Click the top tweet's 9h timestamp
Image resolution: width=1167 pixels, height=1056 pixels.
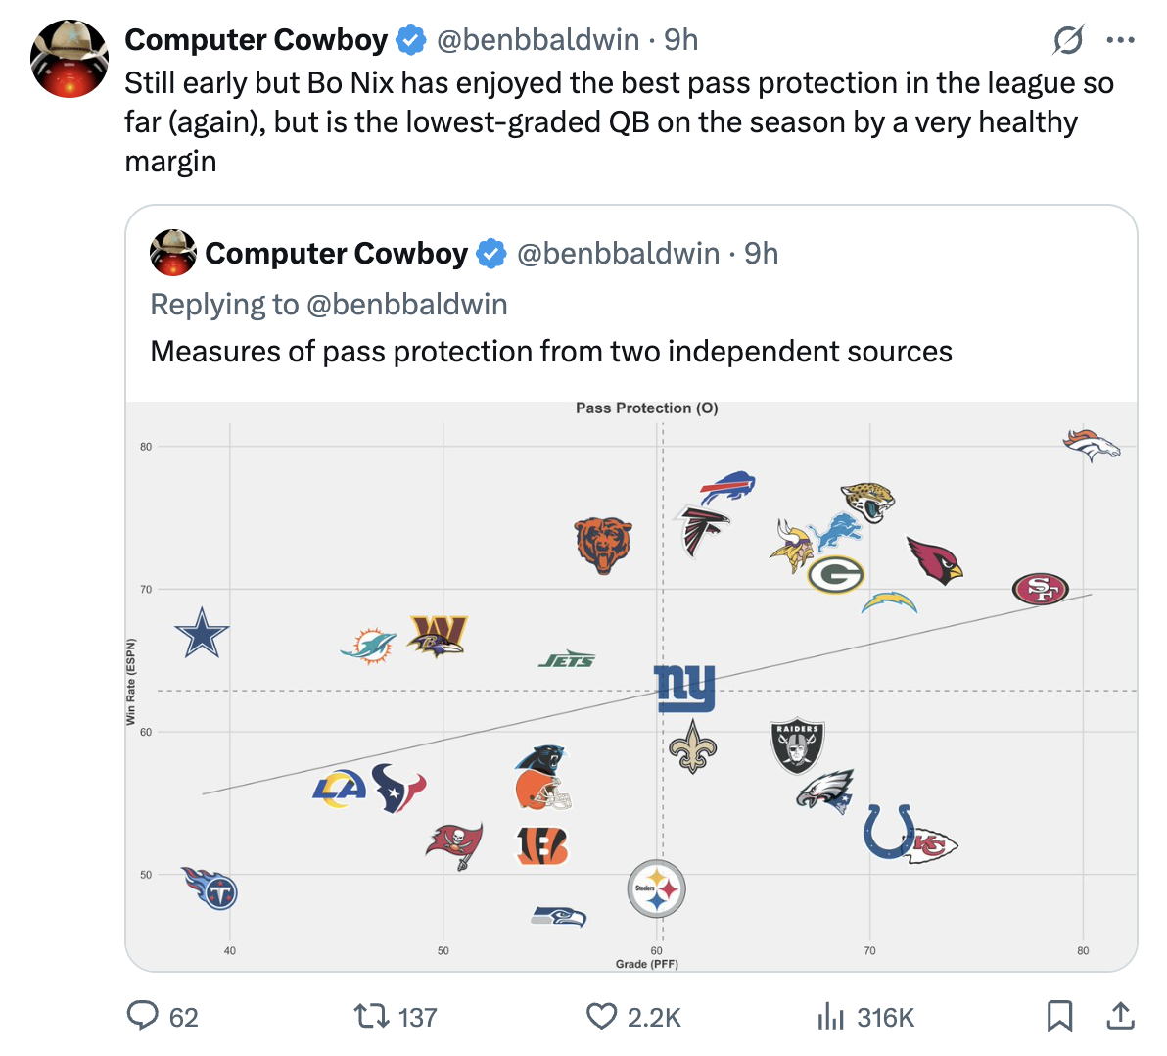click(681, 40)
